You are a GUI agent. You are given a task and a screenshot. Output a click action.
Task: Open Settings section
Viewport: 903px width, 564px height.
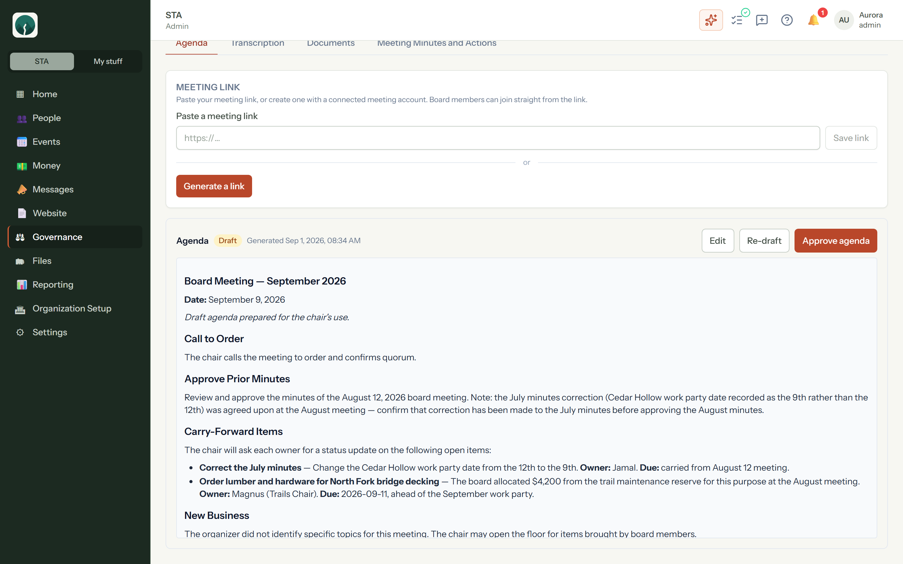tap(75, 332)
